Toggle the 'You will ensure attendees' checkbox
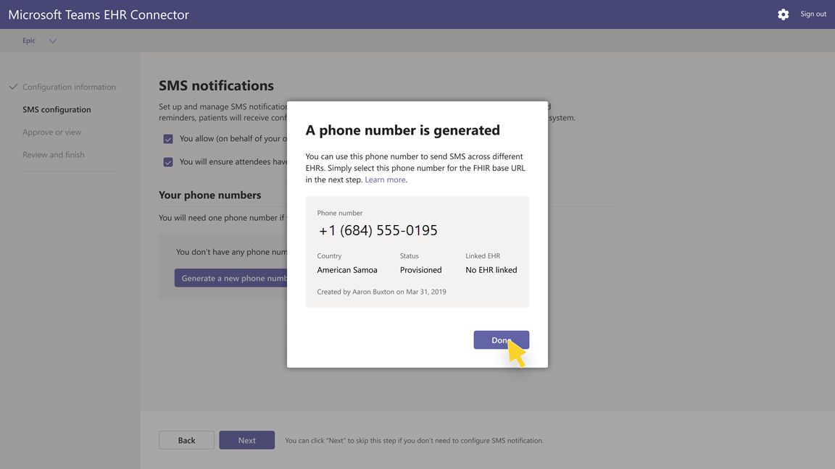 (x=167, y=162)
